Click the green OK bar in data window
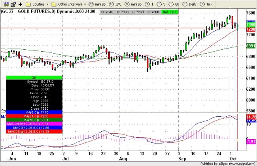Screen dimensions: 257x166 34,78
